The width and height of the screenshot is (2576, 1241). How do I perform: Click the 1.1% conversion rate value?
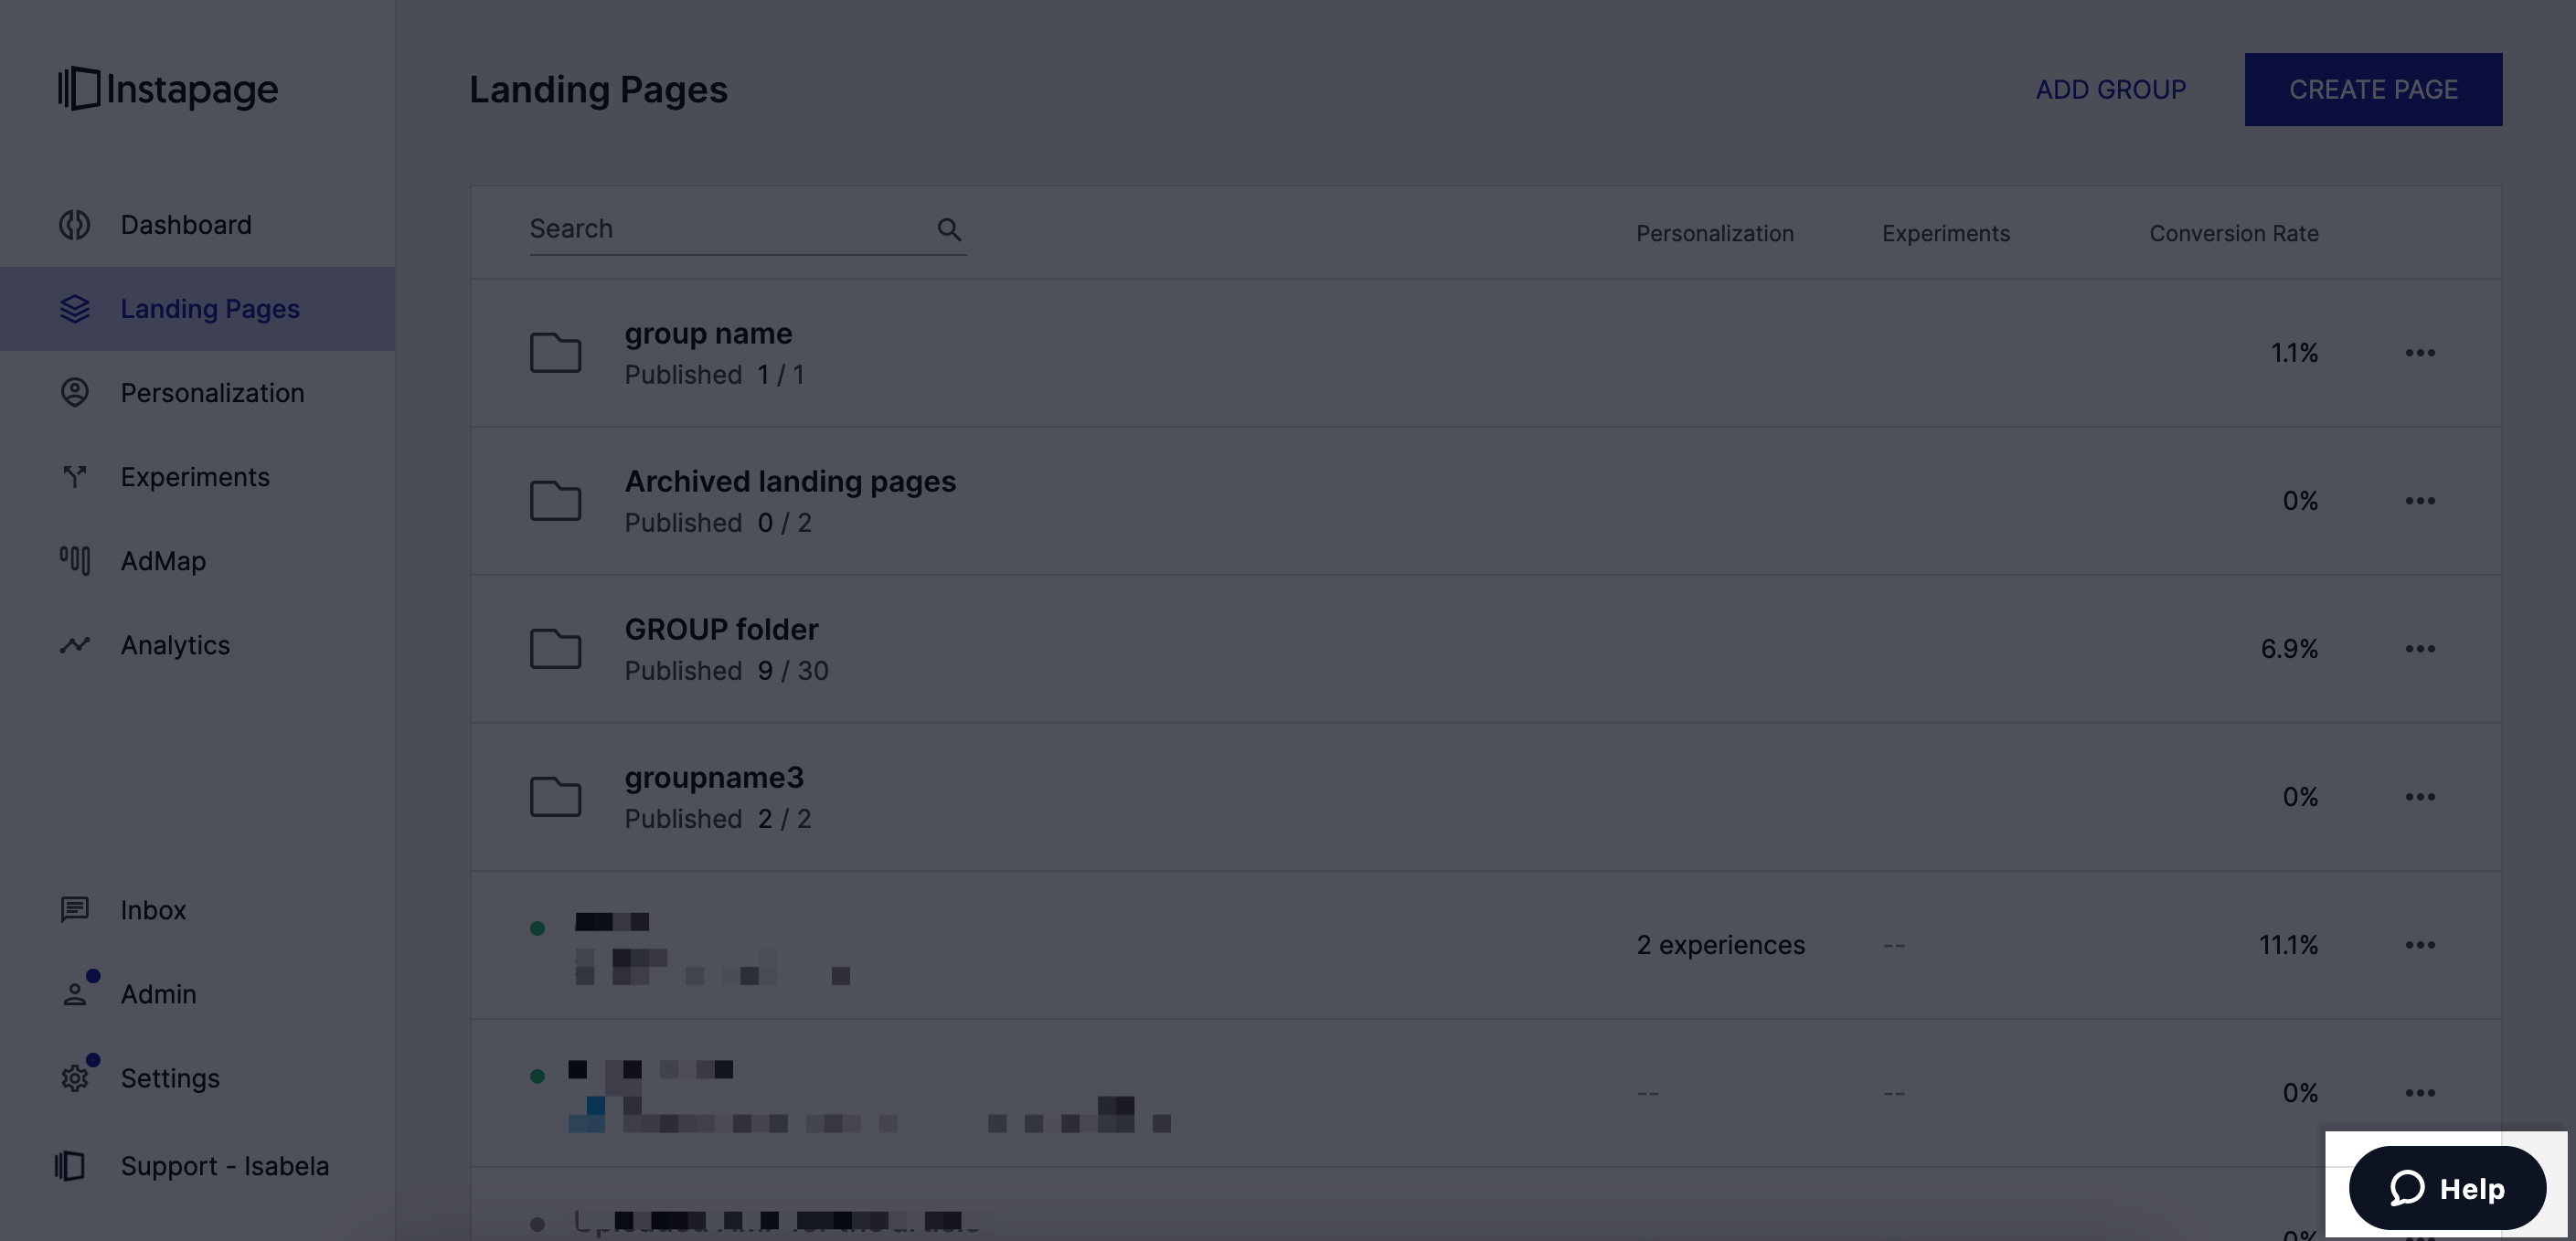(2294, 353)
